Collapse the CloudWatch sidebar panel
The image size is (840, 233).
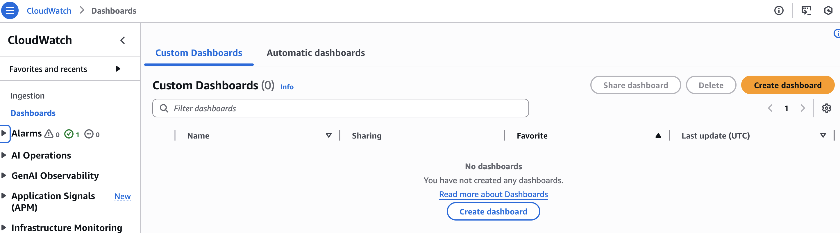tap(123, 40)
